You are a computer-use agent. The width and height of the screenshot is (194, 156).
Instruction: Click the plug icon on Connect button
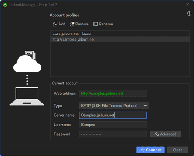click(x=143, y=150)
